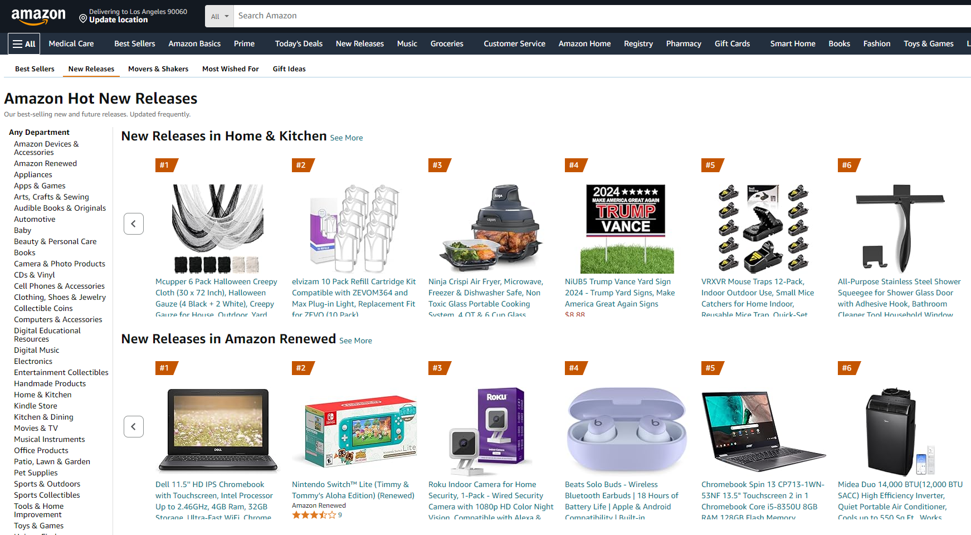Select the Most Wished For tab
This screenshot has width=971, height=535.
pos(231,69)
